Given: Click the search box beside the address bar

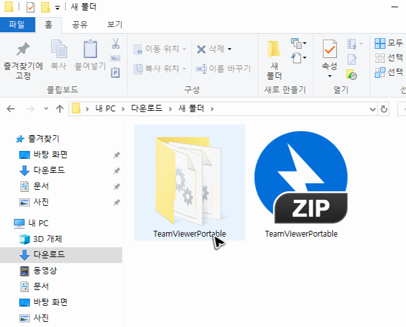Looking at the screenshot, I should click(402, 109).
